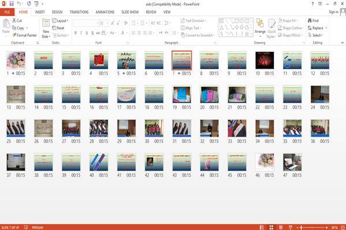Switch to the INSERT tab
The image size is (346, 230).
40,12
